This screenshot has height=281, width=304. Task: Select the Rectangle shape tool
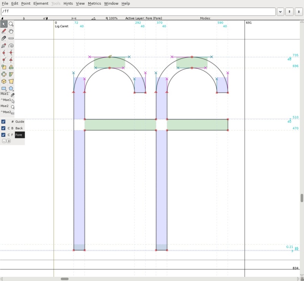4,88
